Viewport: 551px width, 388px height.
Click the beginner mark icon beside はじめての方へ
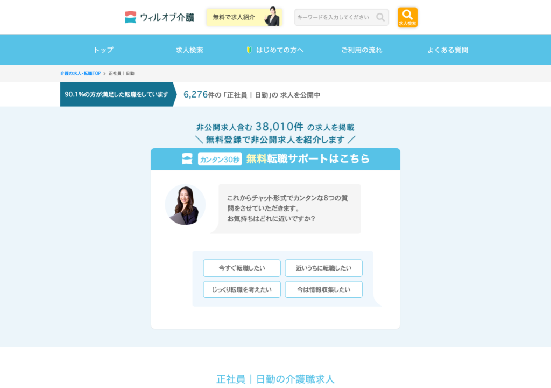[x=249, y=50]
